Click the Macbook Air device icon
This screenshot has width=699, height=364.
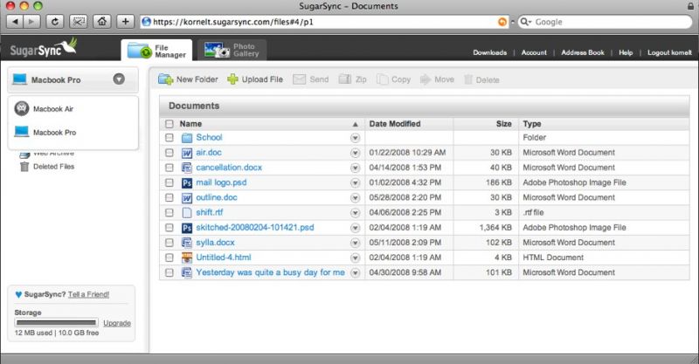click(21, 108)
